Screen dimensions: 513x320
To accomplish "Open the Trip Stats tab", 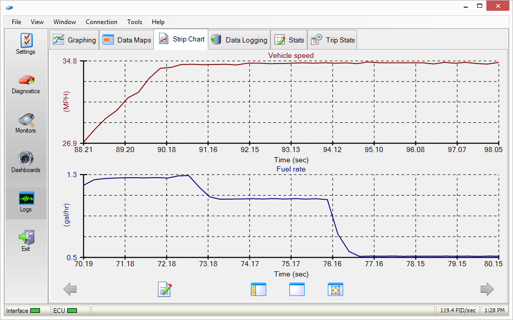I will pyautogui.click(x=332, y=40).
